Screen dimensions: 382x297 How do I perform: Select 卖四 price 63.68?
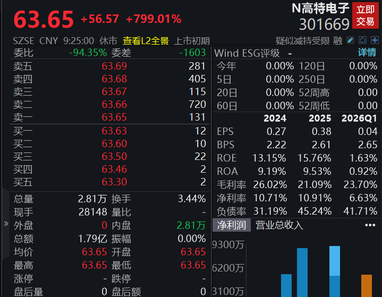[x=114, y=79]
